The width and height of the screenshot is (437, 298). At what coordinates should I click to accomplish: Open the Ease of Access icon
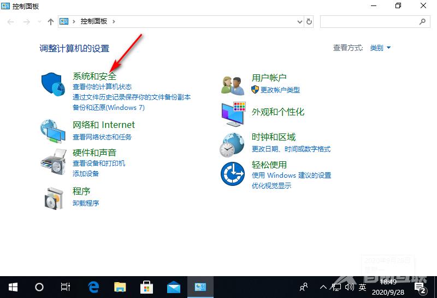[233, 173]
